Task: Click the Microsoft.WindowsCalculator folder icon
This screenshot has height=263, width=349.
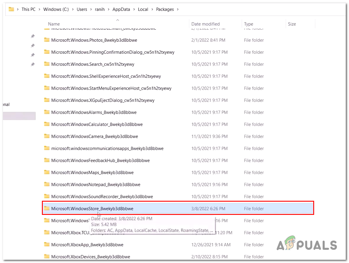Action: (x=47, y=124)
